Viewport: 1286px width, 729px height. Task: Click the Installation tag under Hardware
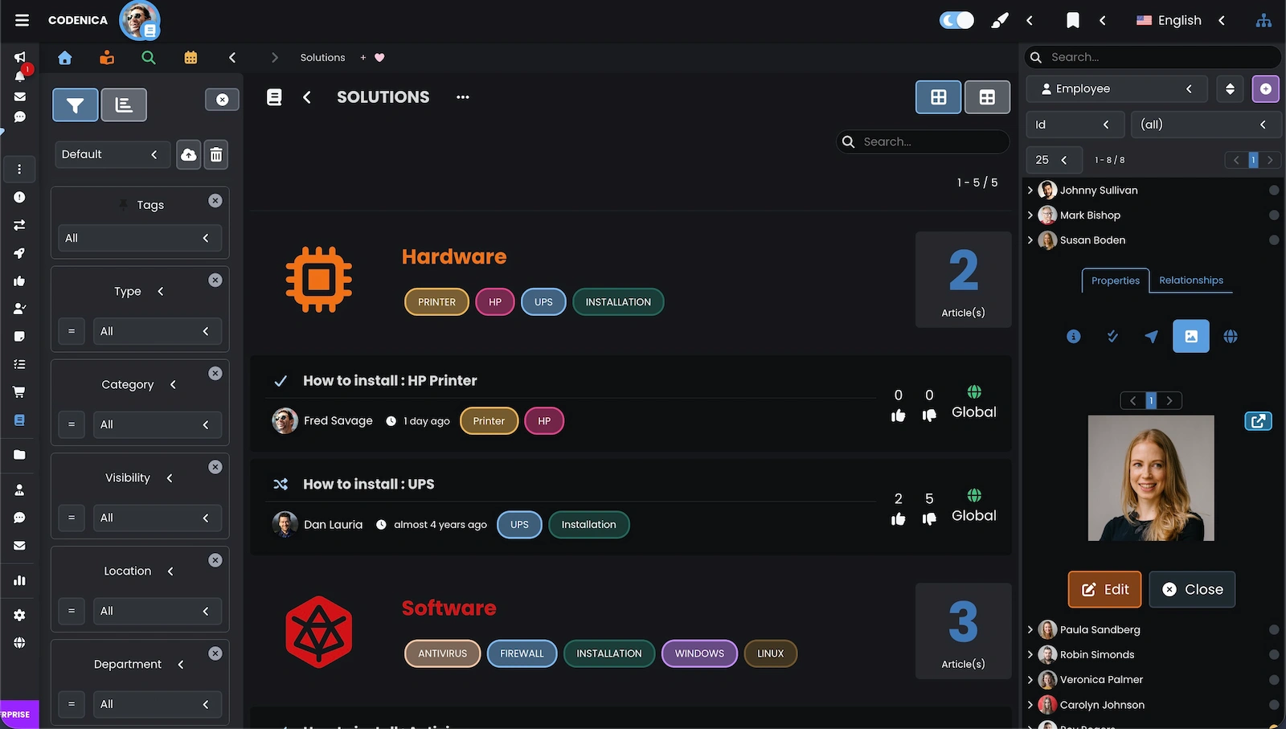pyautogui.click(x=617, y=301)
